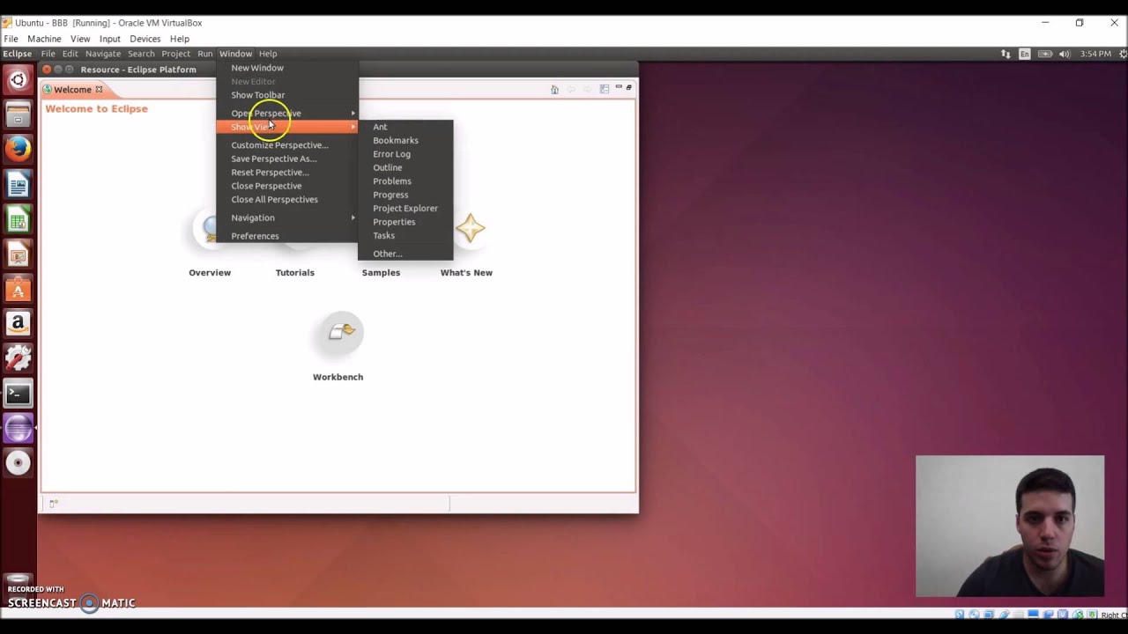Open System Settings from the dock
1128x634 pixels.
18,358
